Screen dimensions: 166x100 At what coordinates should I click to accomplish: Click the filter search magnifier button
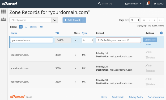point(55,20)
